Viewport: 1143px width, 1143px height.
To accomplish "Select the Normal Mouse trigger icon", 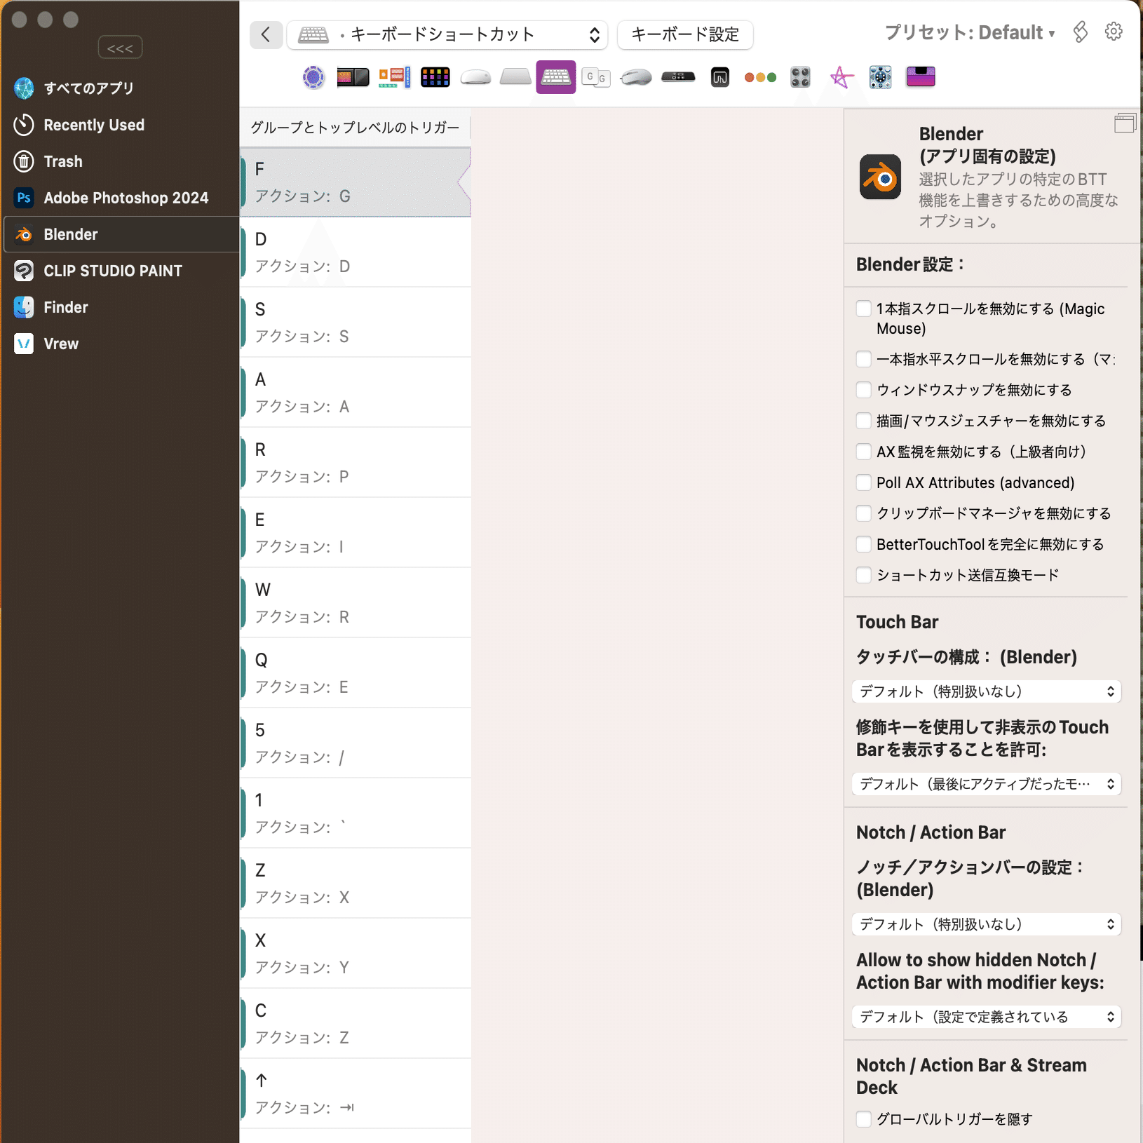I will pyautogui.click(x=636, y=77).
